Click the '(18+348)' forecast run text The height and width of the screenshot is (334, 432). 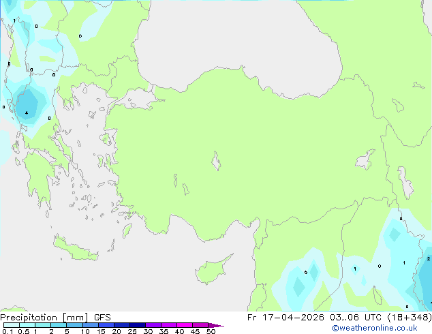coord(410,318)
